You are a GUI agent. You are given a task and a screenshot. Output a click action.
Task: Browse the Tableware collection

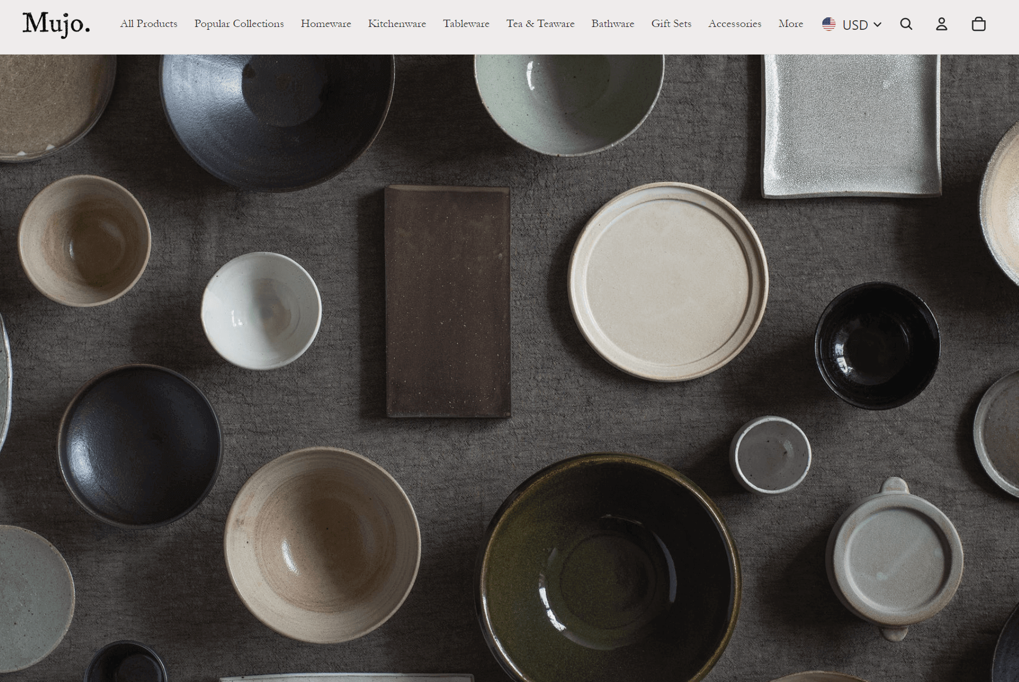click(467, 24)
